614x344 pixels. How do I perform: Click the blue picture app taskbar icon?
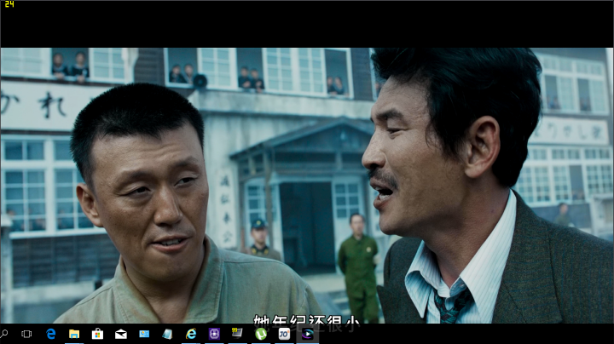(x=144, y=334)
